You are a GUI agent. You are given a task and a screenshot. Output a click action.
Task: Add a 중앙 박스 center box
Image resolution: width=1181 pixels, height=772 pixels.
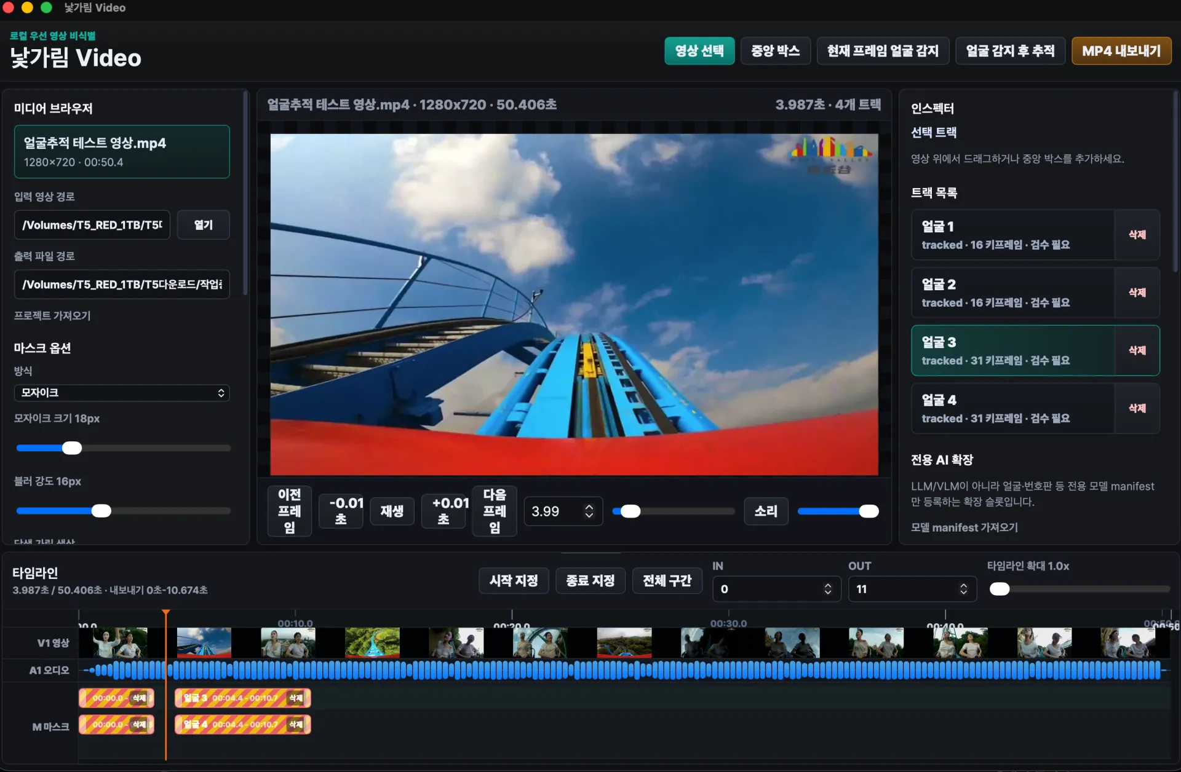click(x=775, y=51)
